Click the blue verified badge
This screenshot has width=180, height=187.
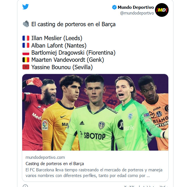click(114, 7)
